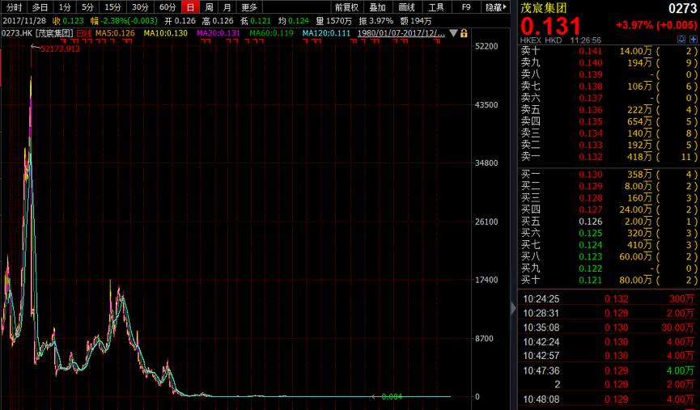Image resolution: width=700 pixels, height=410 pixels.
Task: Open the 工具 tools menu
Action: click(435, 7)
